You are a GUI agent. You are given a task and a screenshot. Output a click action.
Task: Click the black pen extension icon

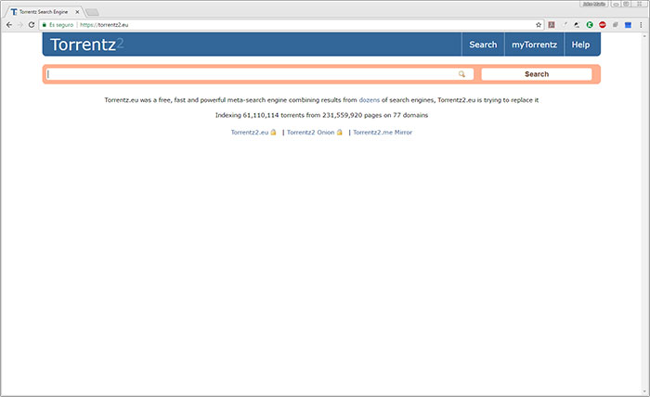coord(577,25)
